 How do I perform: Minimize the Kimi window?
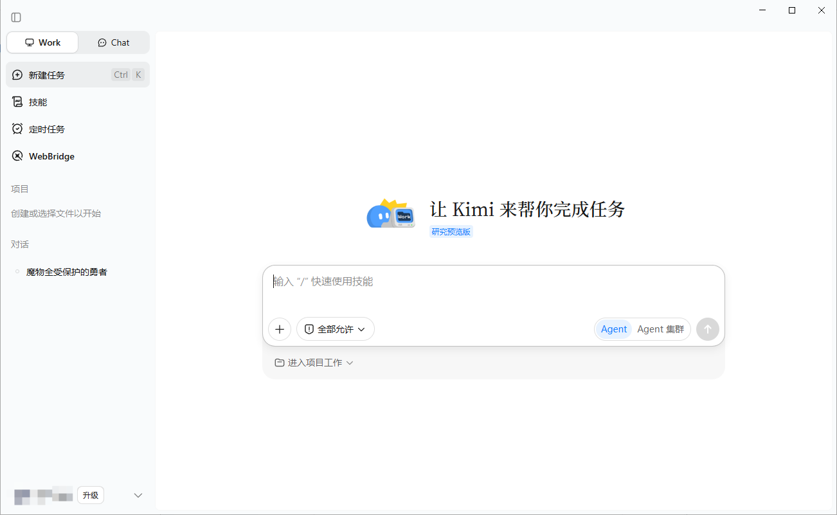point(762,10)
